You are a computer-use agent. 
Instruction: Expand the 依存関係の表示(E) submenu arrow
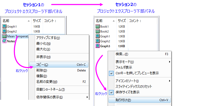87,97
